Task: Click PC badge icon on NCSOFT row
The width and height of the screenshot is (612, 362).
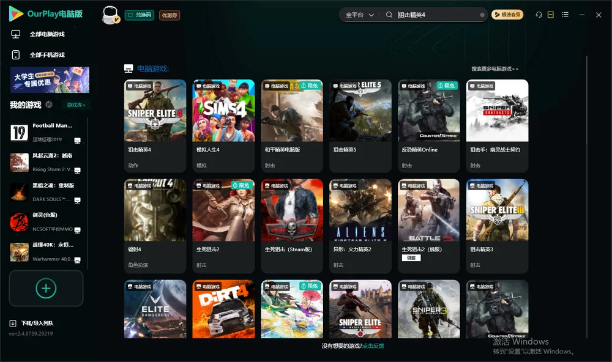Action: 77,230
